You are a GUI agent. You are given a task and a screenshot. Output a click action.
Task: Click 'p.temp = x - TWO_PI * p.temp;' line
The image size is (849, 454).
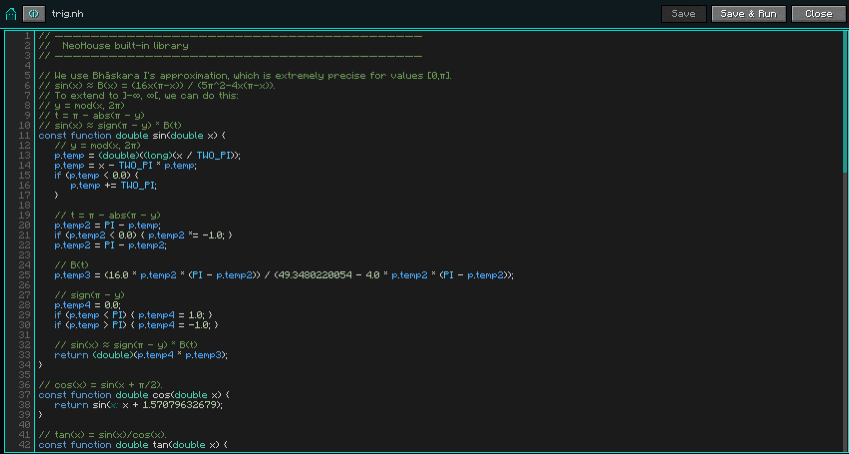(125, 165)
